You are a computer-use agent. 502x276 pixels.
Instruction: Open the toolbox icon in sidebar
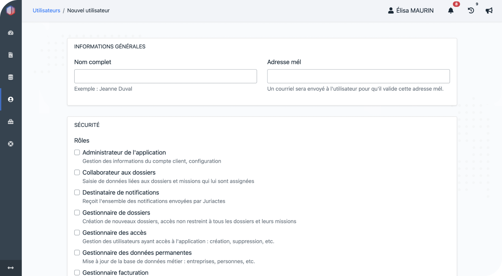click(x=10, y=122)
